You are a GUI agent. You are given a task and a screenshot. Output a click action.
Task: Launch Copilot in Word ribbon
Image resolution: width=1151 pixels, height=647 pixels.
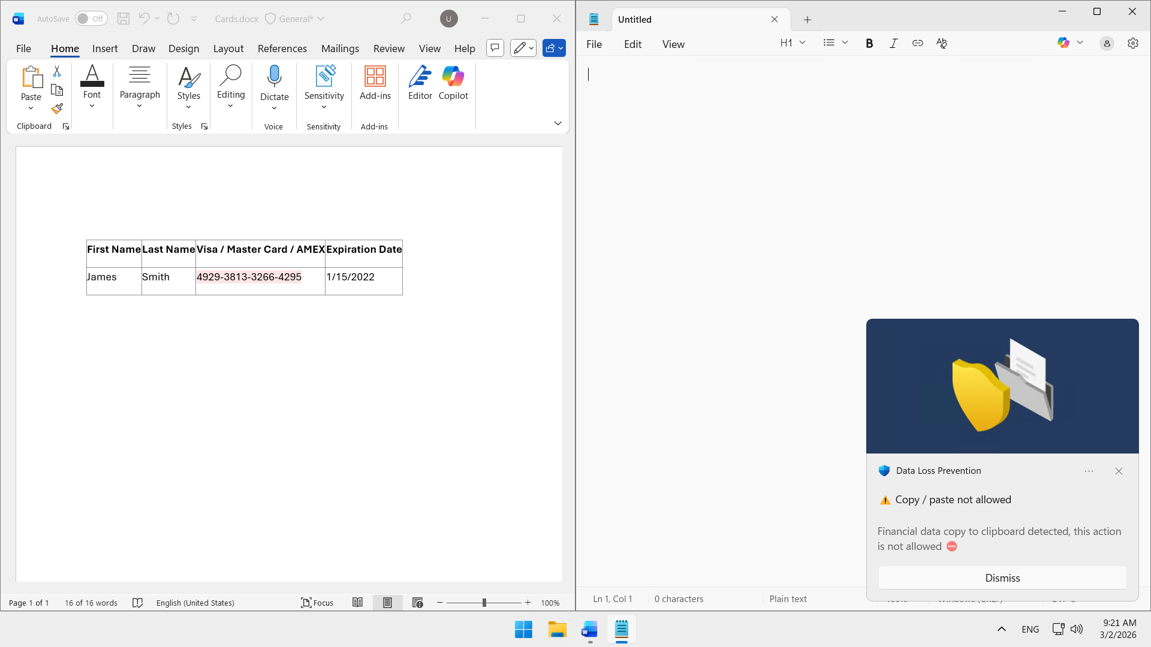coord(453,83)
